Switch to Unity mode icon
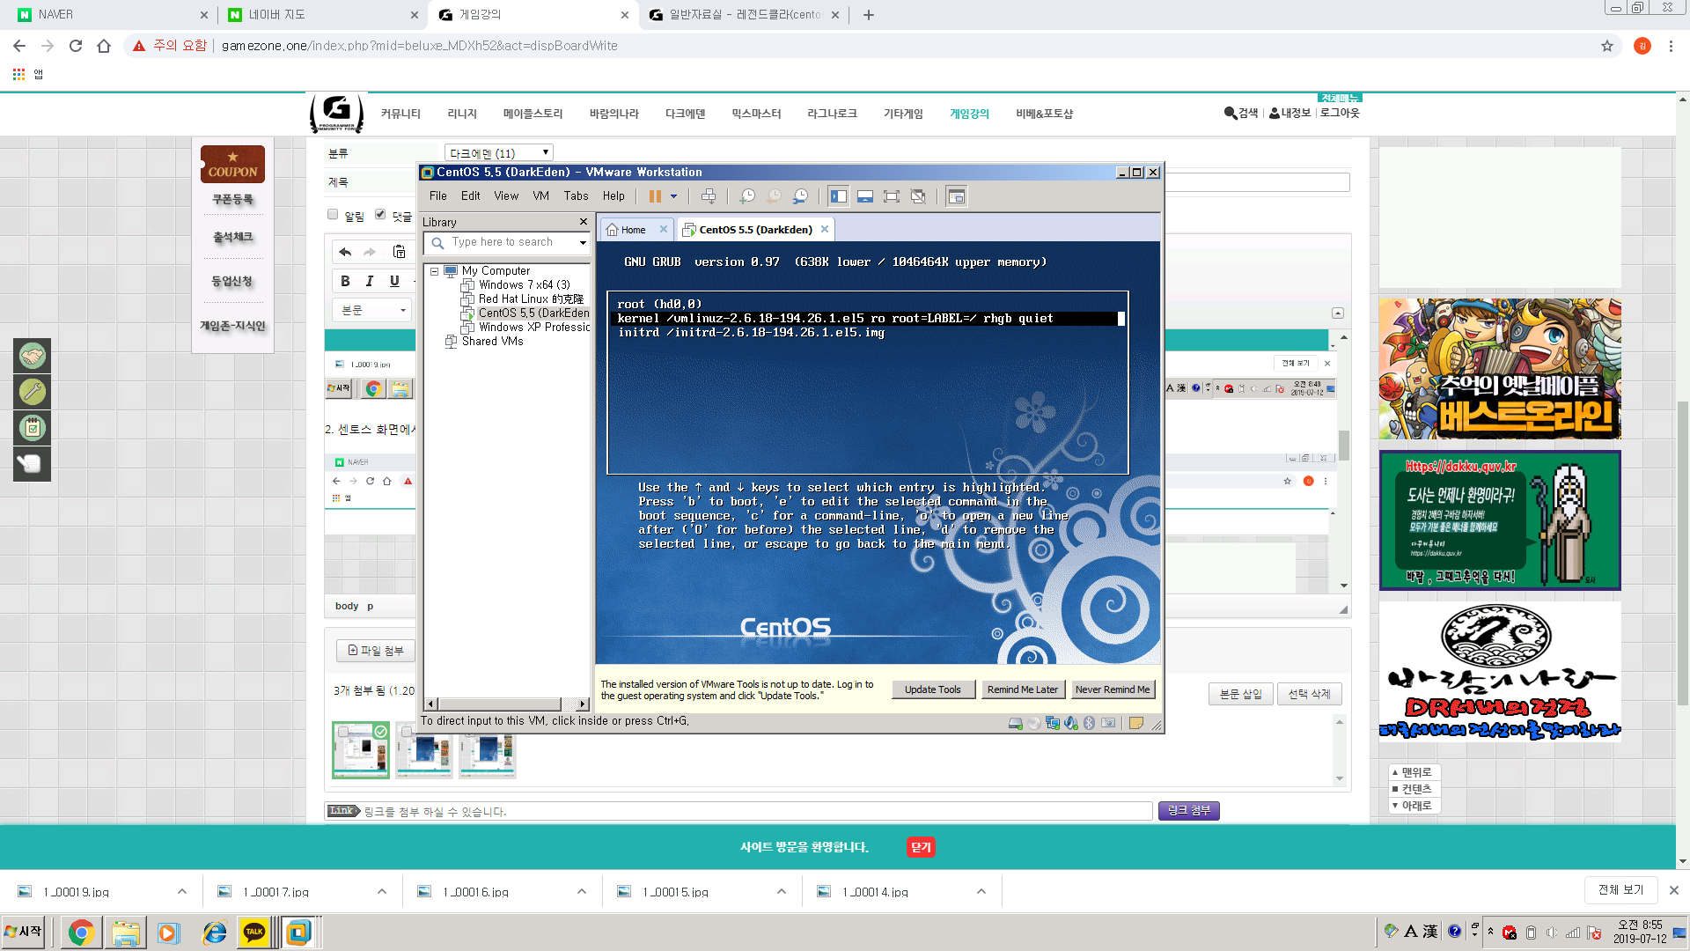Image resolution: width=1690 pixels, height=951 pixels. point(918,196)
